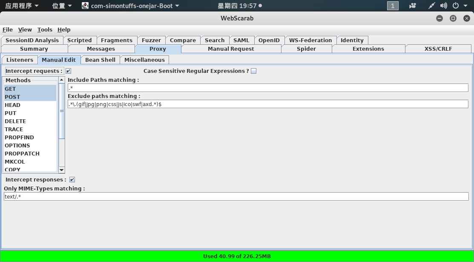Choose PUT in the Methods list
474x262 pixels.
30,113
